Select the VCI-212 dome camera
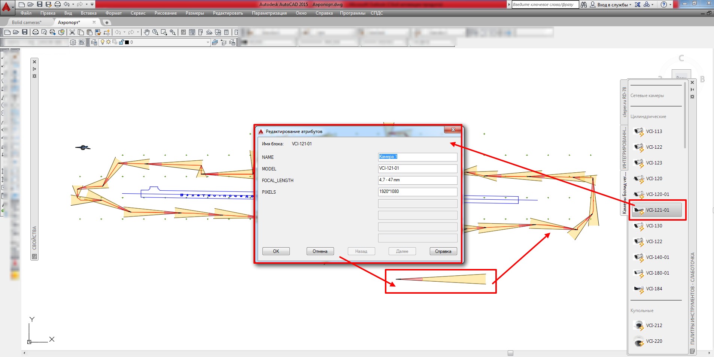The width and height of the screenshot is (714, 357). [x=653, y=326]
